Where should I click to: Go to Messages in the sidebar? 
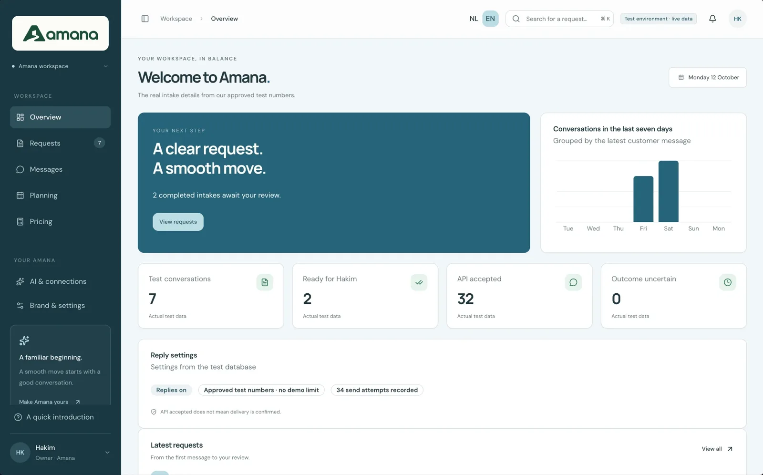pyautogui.click(x=60, y=169)
